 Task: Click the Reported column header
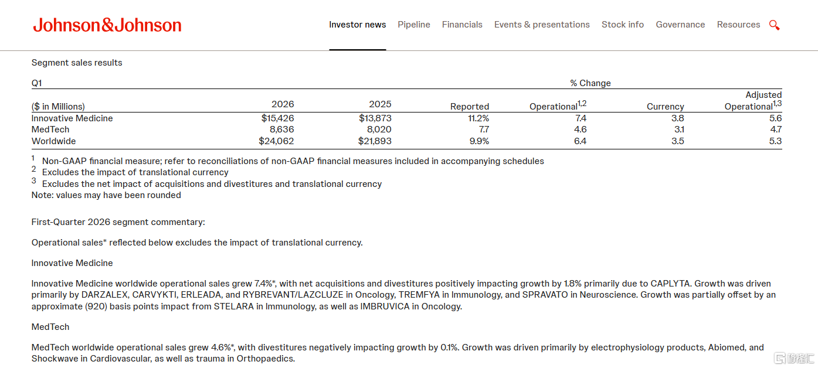(x=470, y=107)
